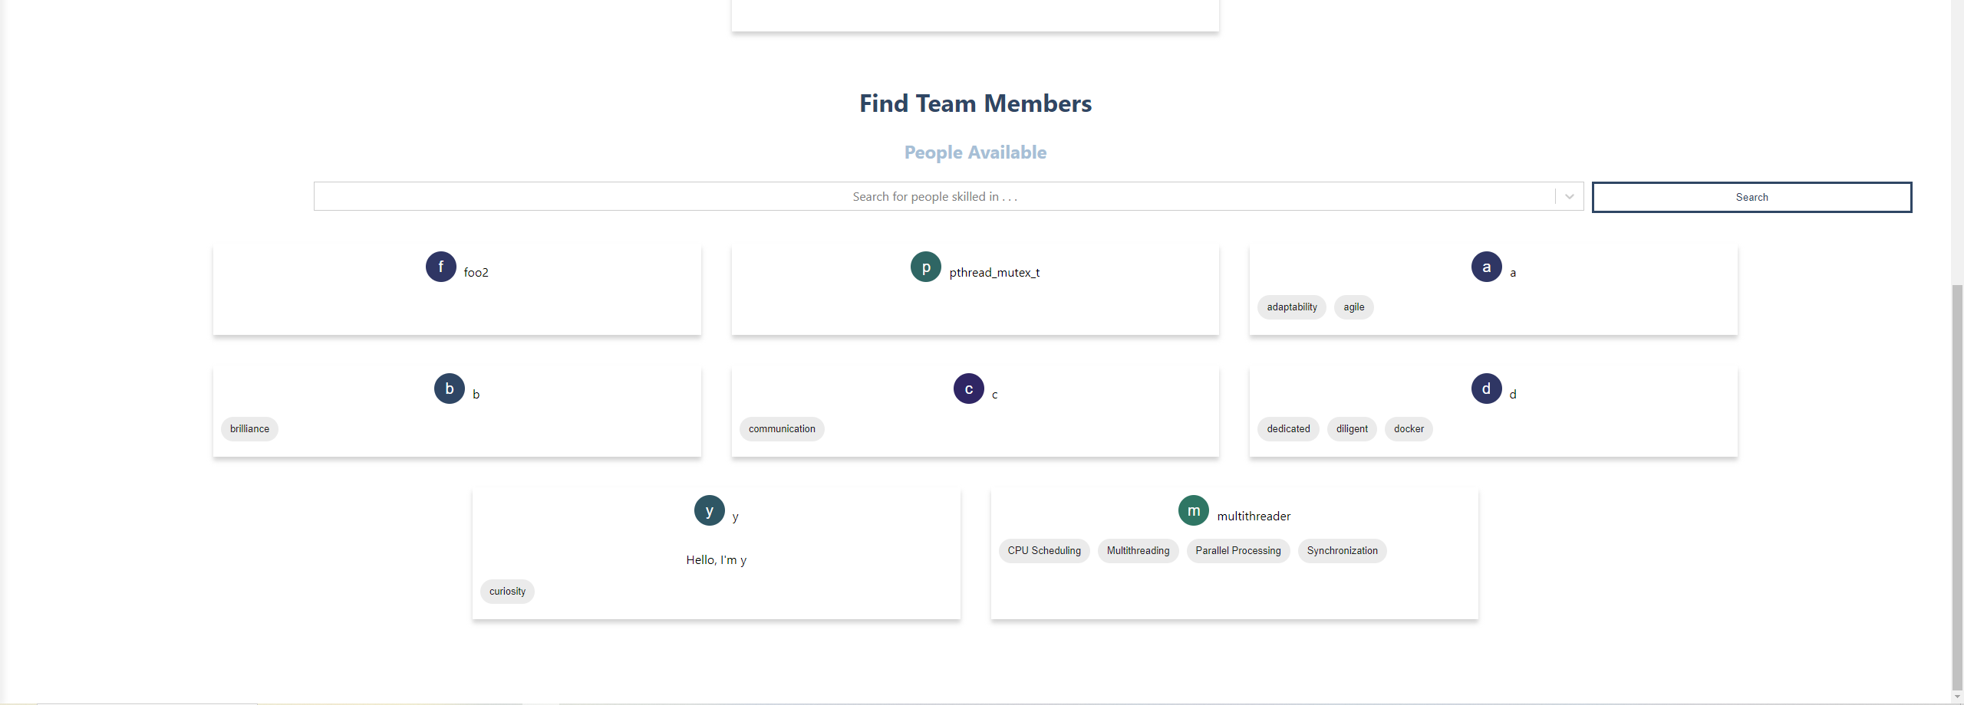Select d's avatar circle

coord(1486,389)
